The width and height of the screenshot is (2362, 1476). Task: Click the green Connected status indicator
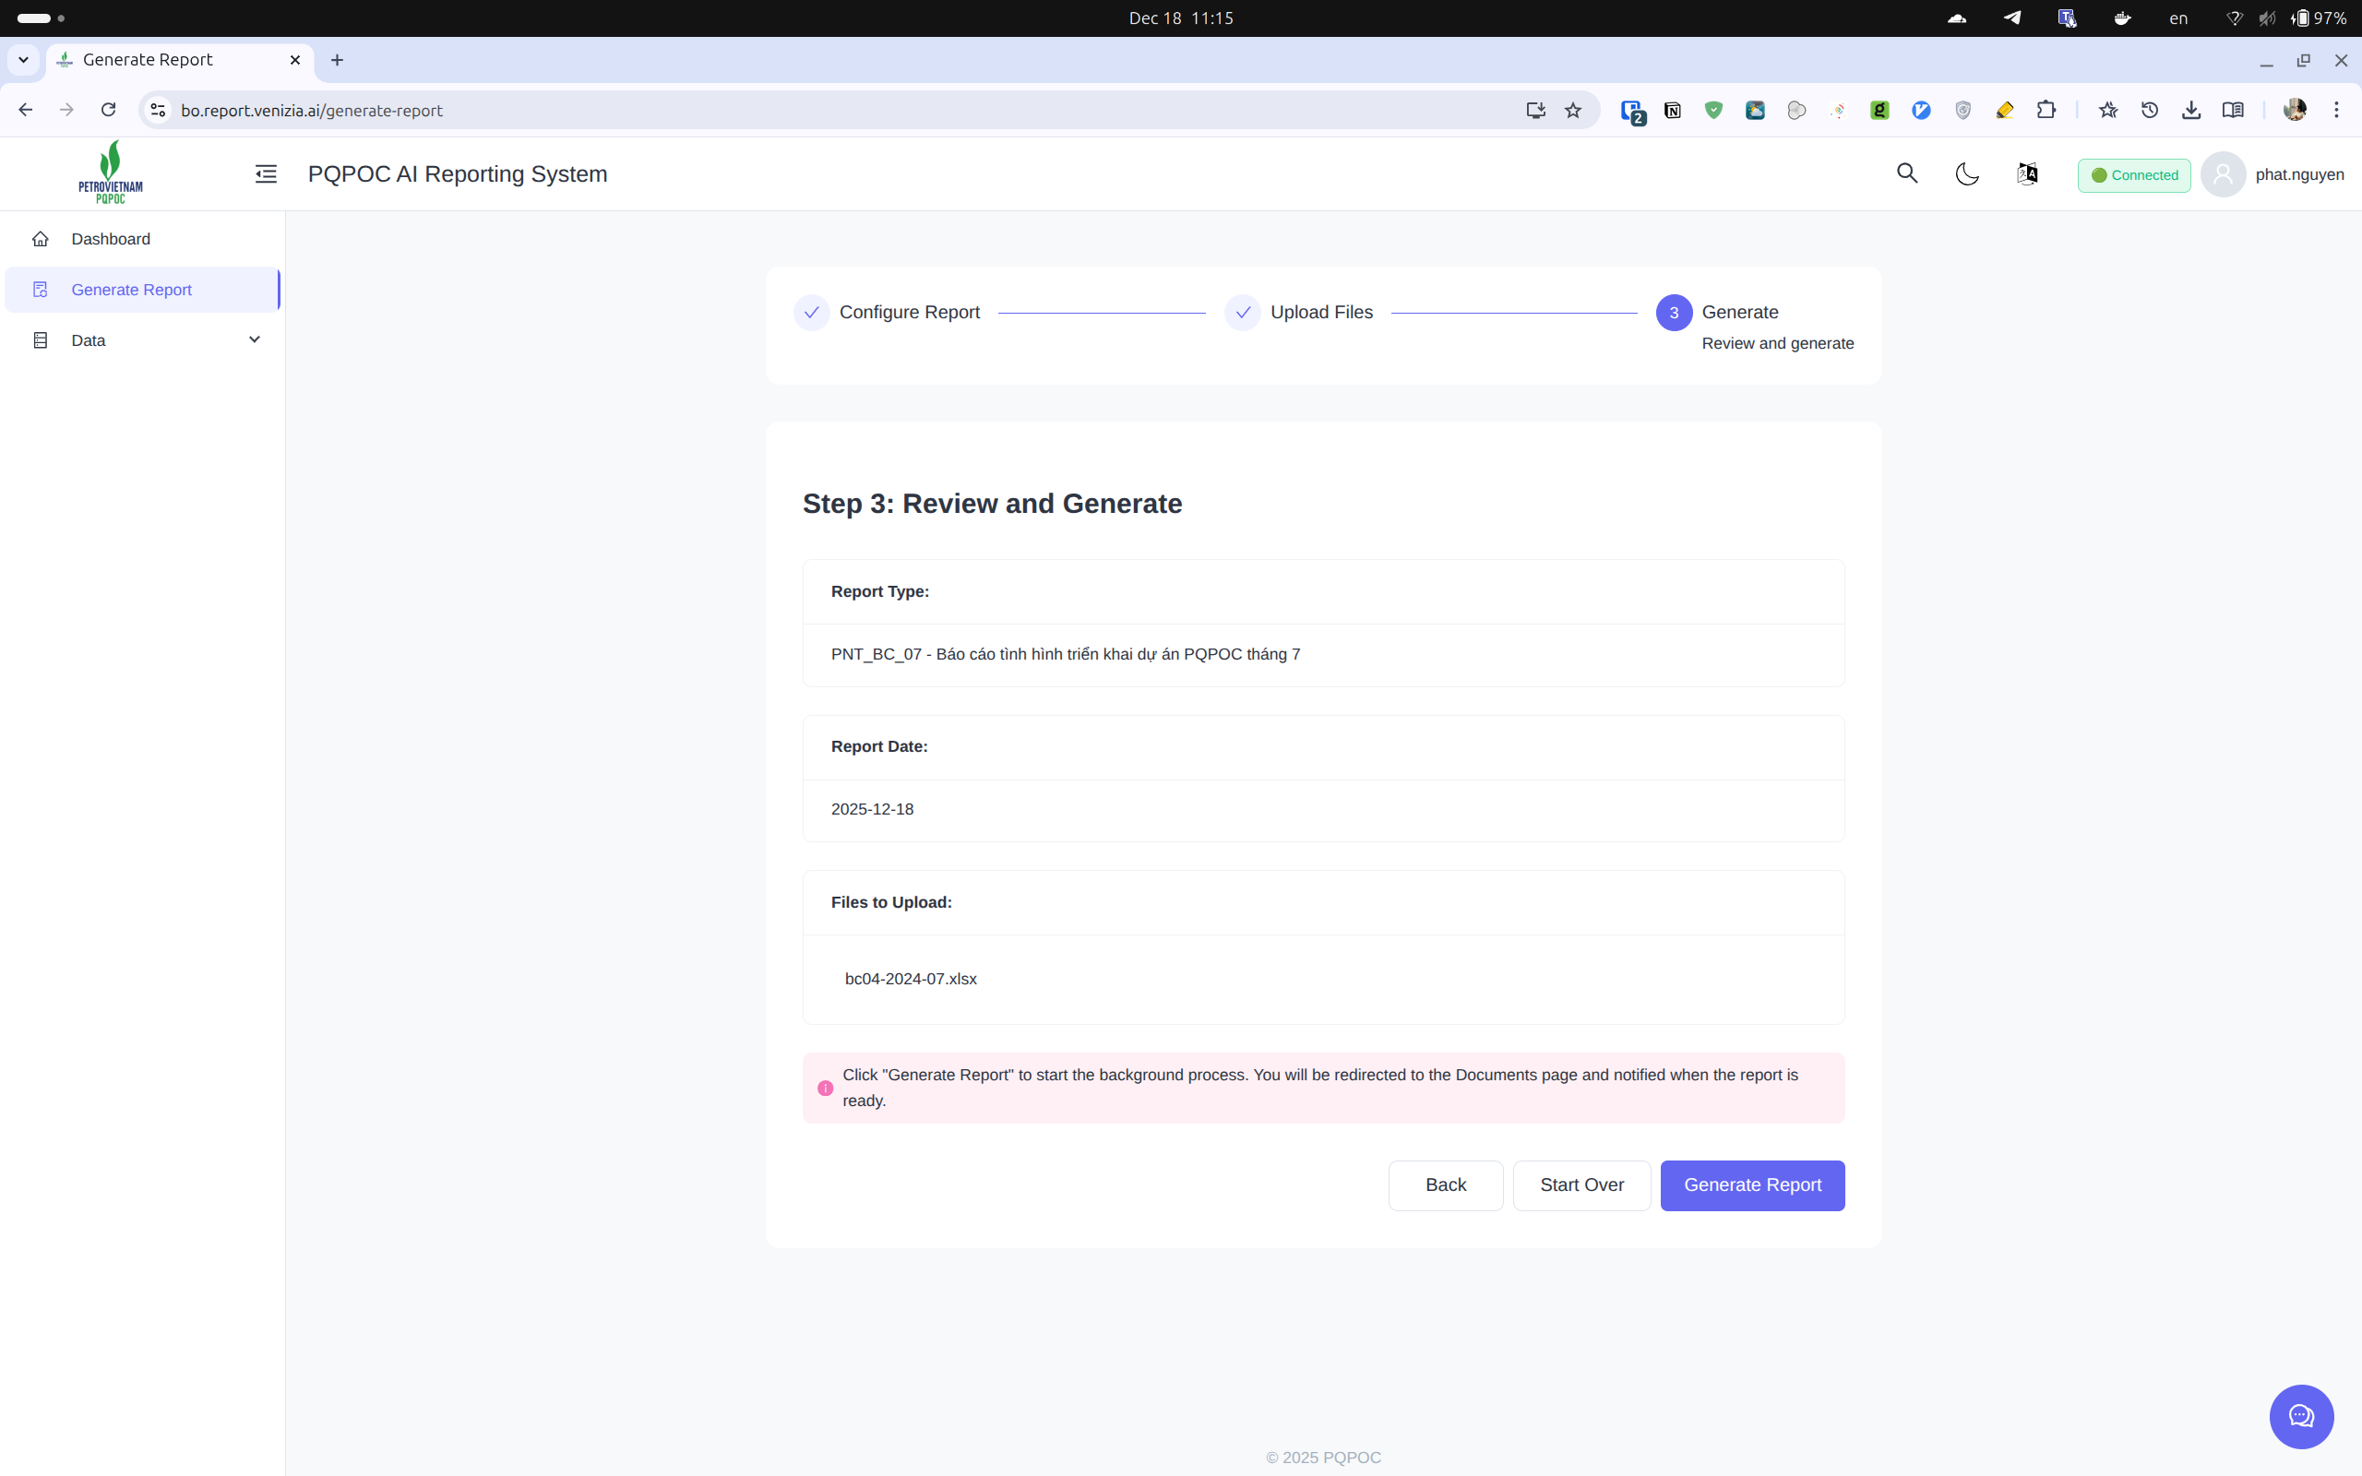pyautogui.click(x=2133, y=174)
